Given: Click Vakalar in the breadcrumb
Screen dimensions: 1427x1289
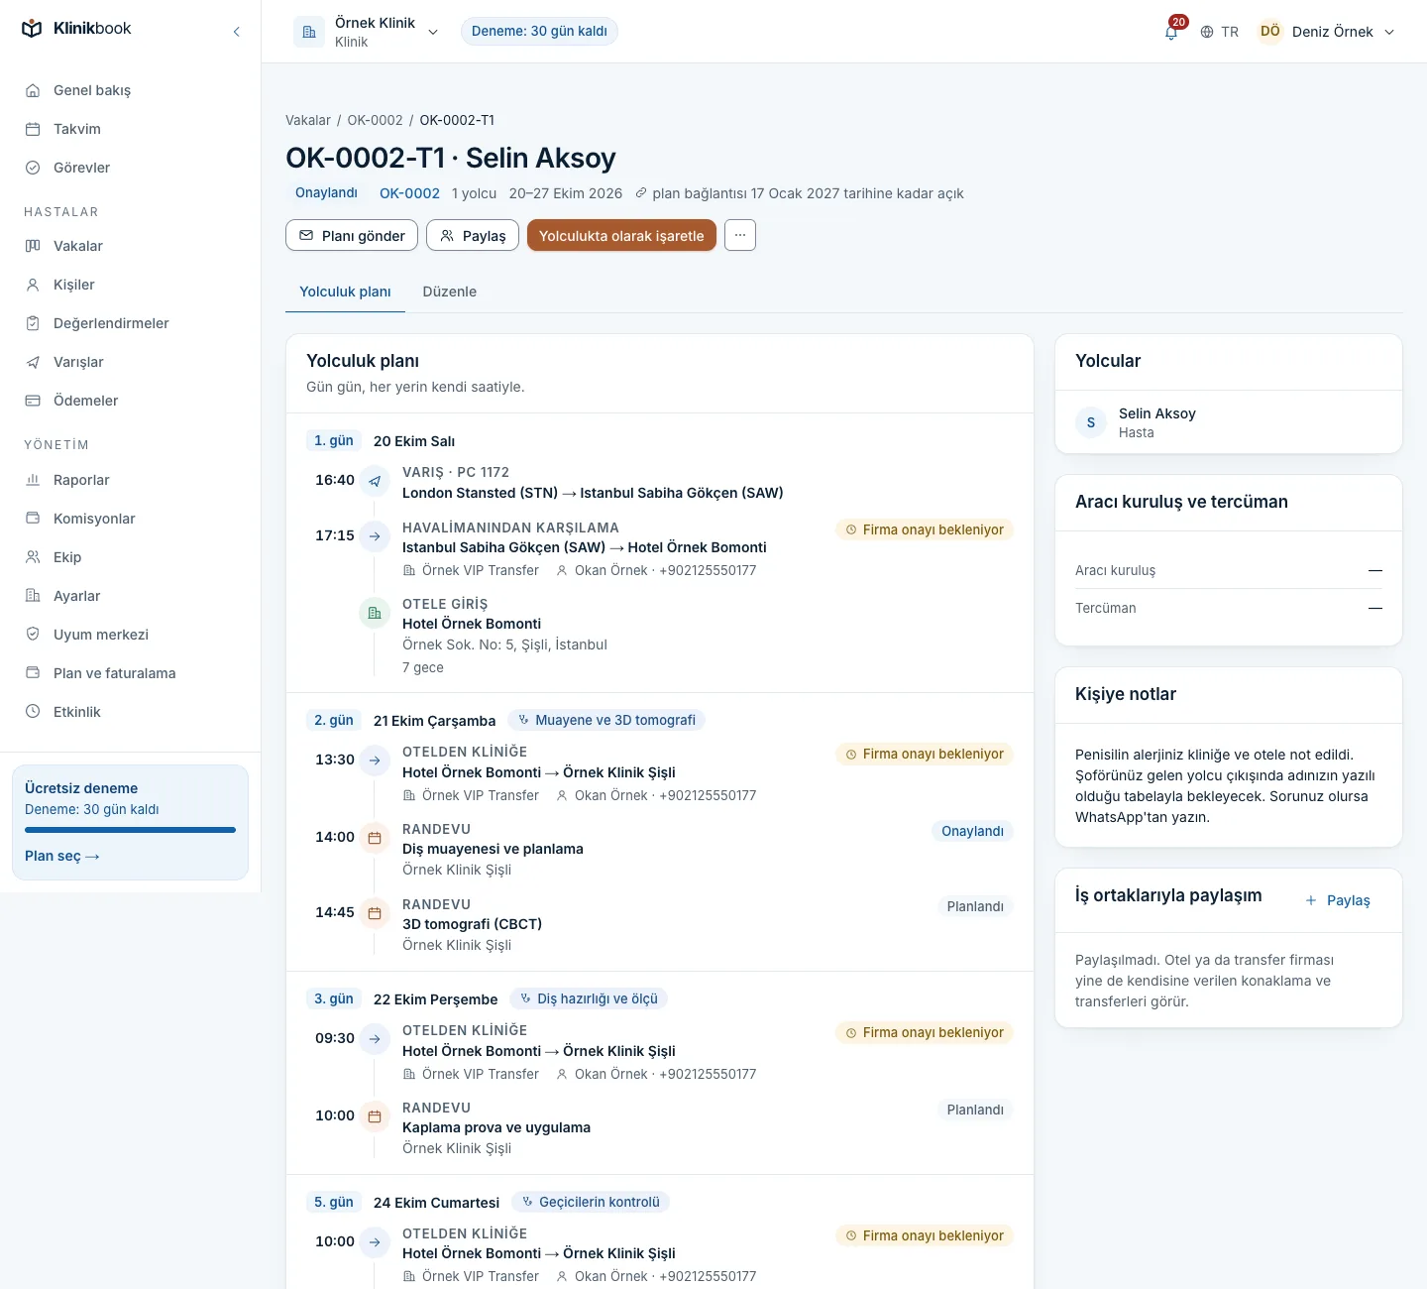Looking at the screenshot, I should (x=308, y=120).
